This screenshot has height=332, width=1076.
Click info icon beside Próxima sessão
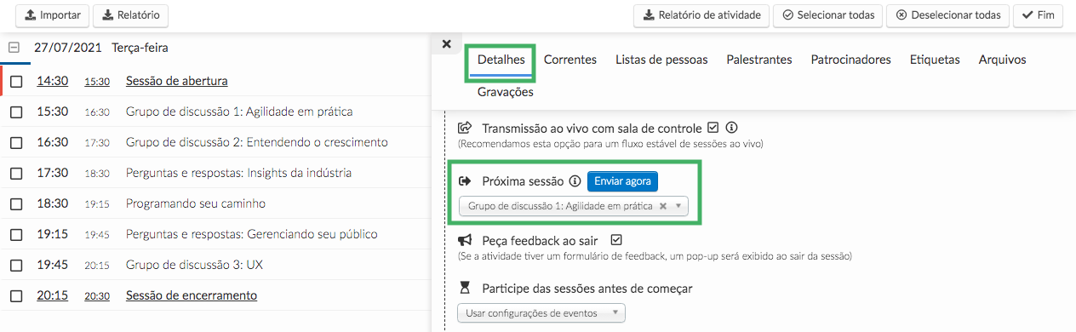[x=575, y=181]
